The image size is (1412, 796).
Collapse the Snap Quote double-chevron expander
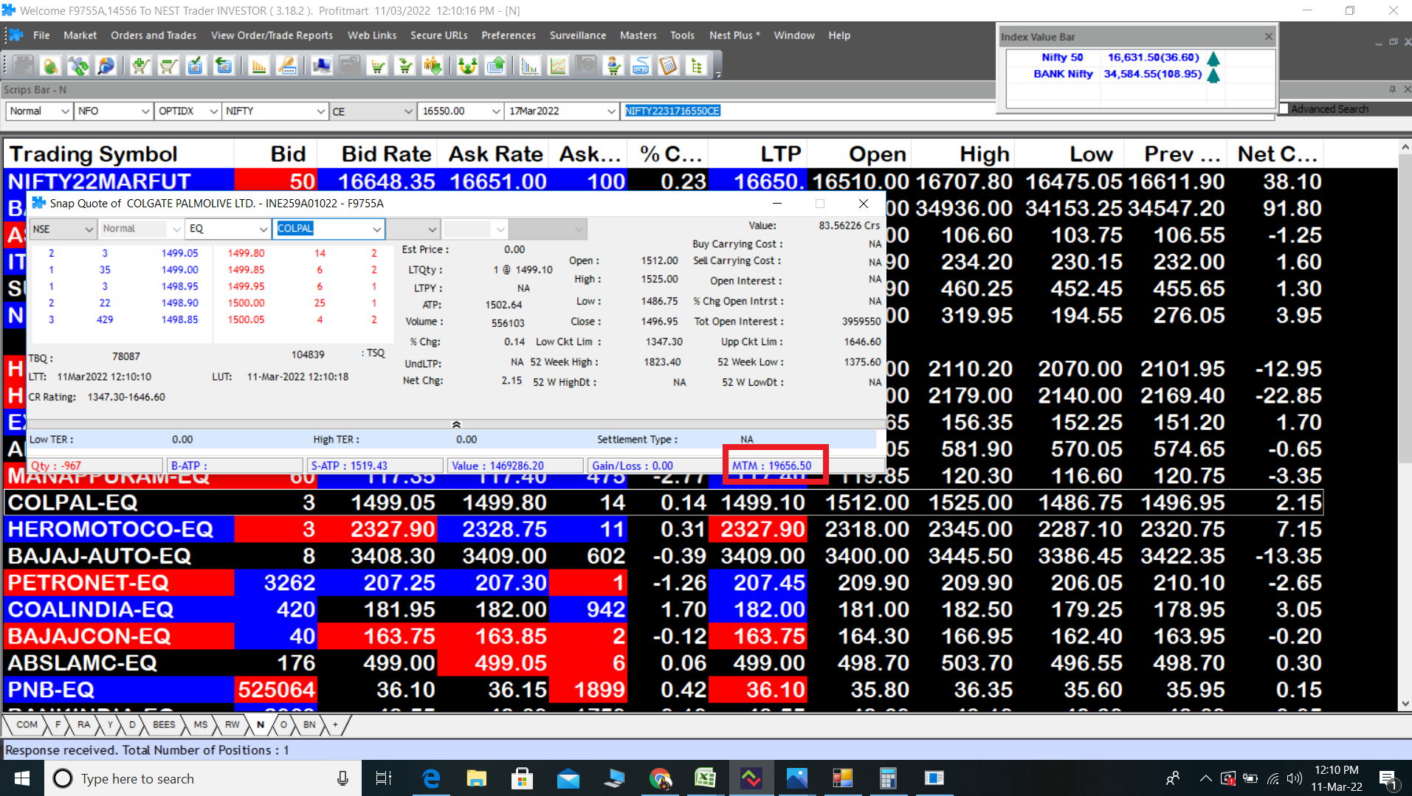coord(456,424)
